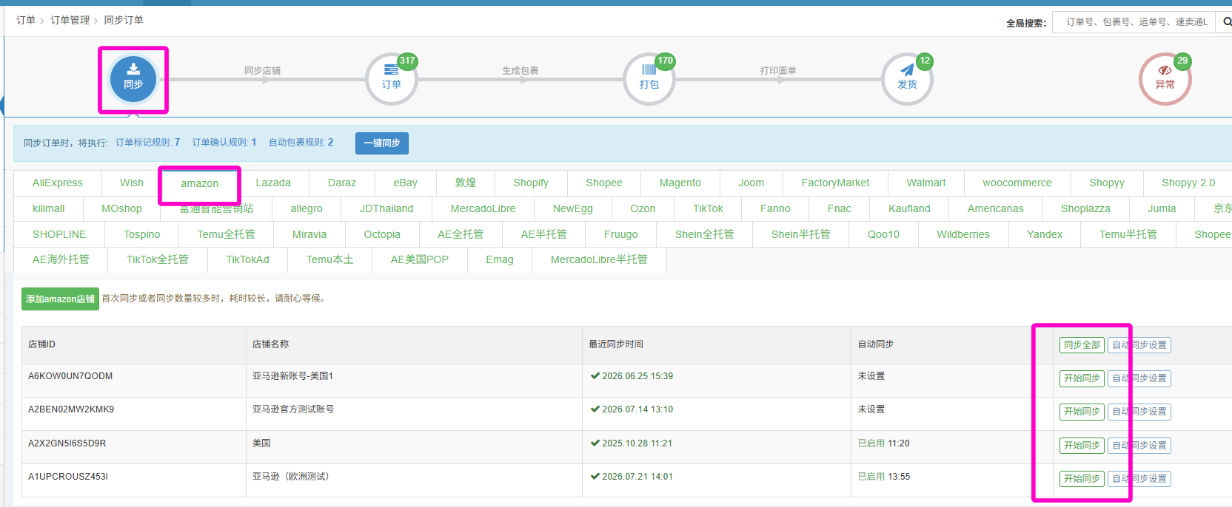
Task: Select the MOshop platform tab
Action: 121,208
